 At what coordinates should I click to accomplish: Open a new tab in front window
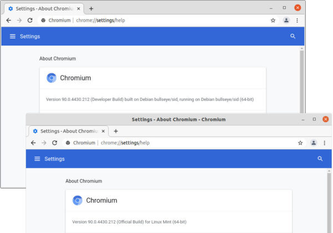[x=116, y=131]
